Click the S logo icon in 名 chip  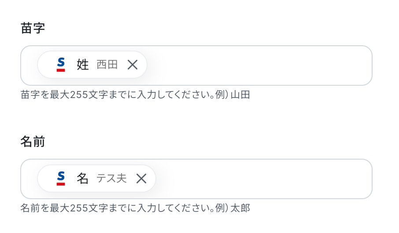61,178
